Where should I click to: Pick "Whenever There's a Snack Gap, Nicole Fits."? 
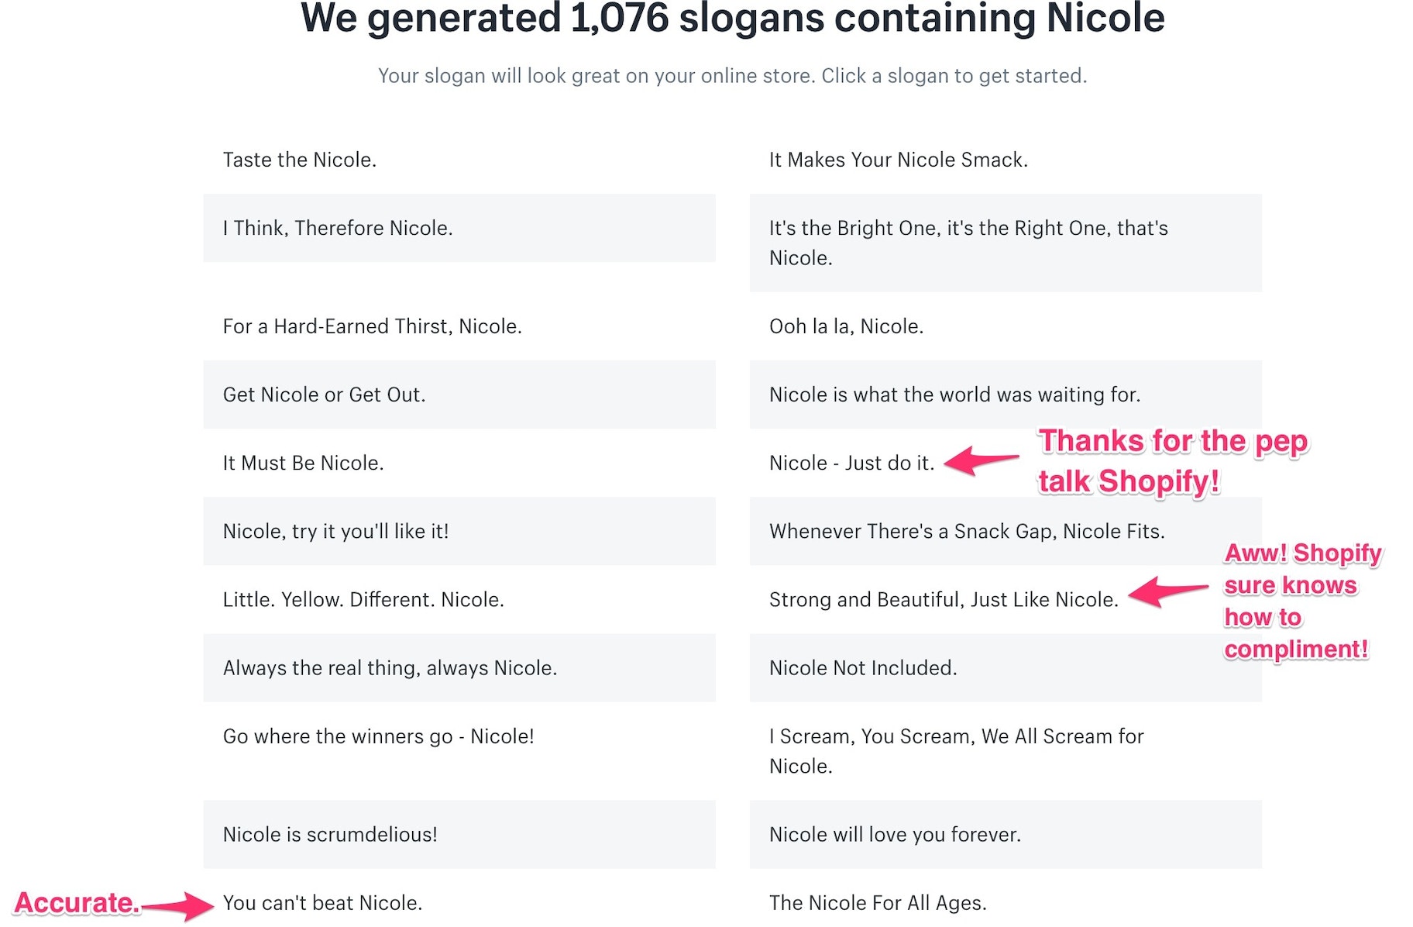966,531
